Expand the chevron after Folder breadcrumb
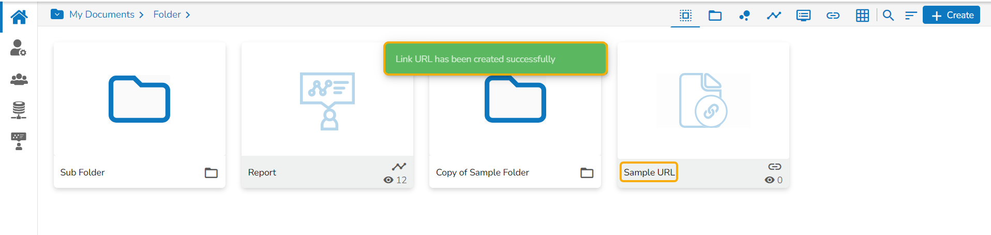 click(188, 14)
